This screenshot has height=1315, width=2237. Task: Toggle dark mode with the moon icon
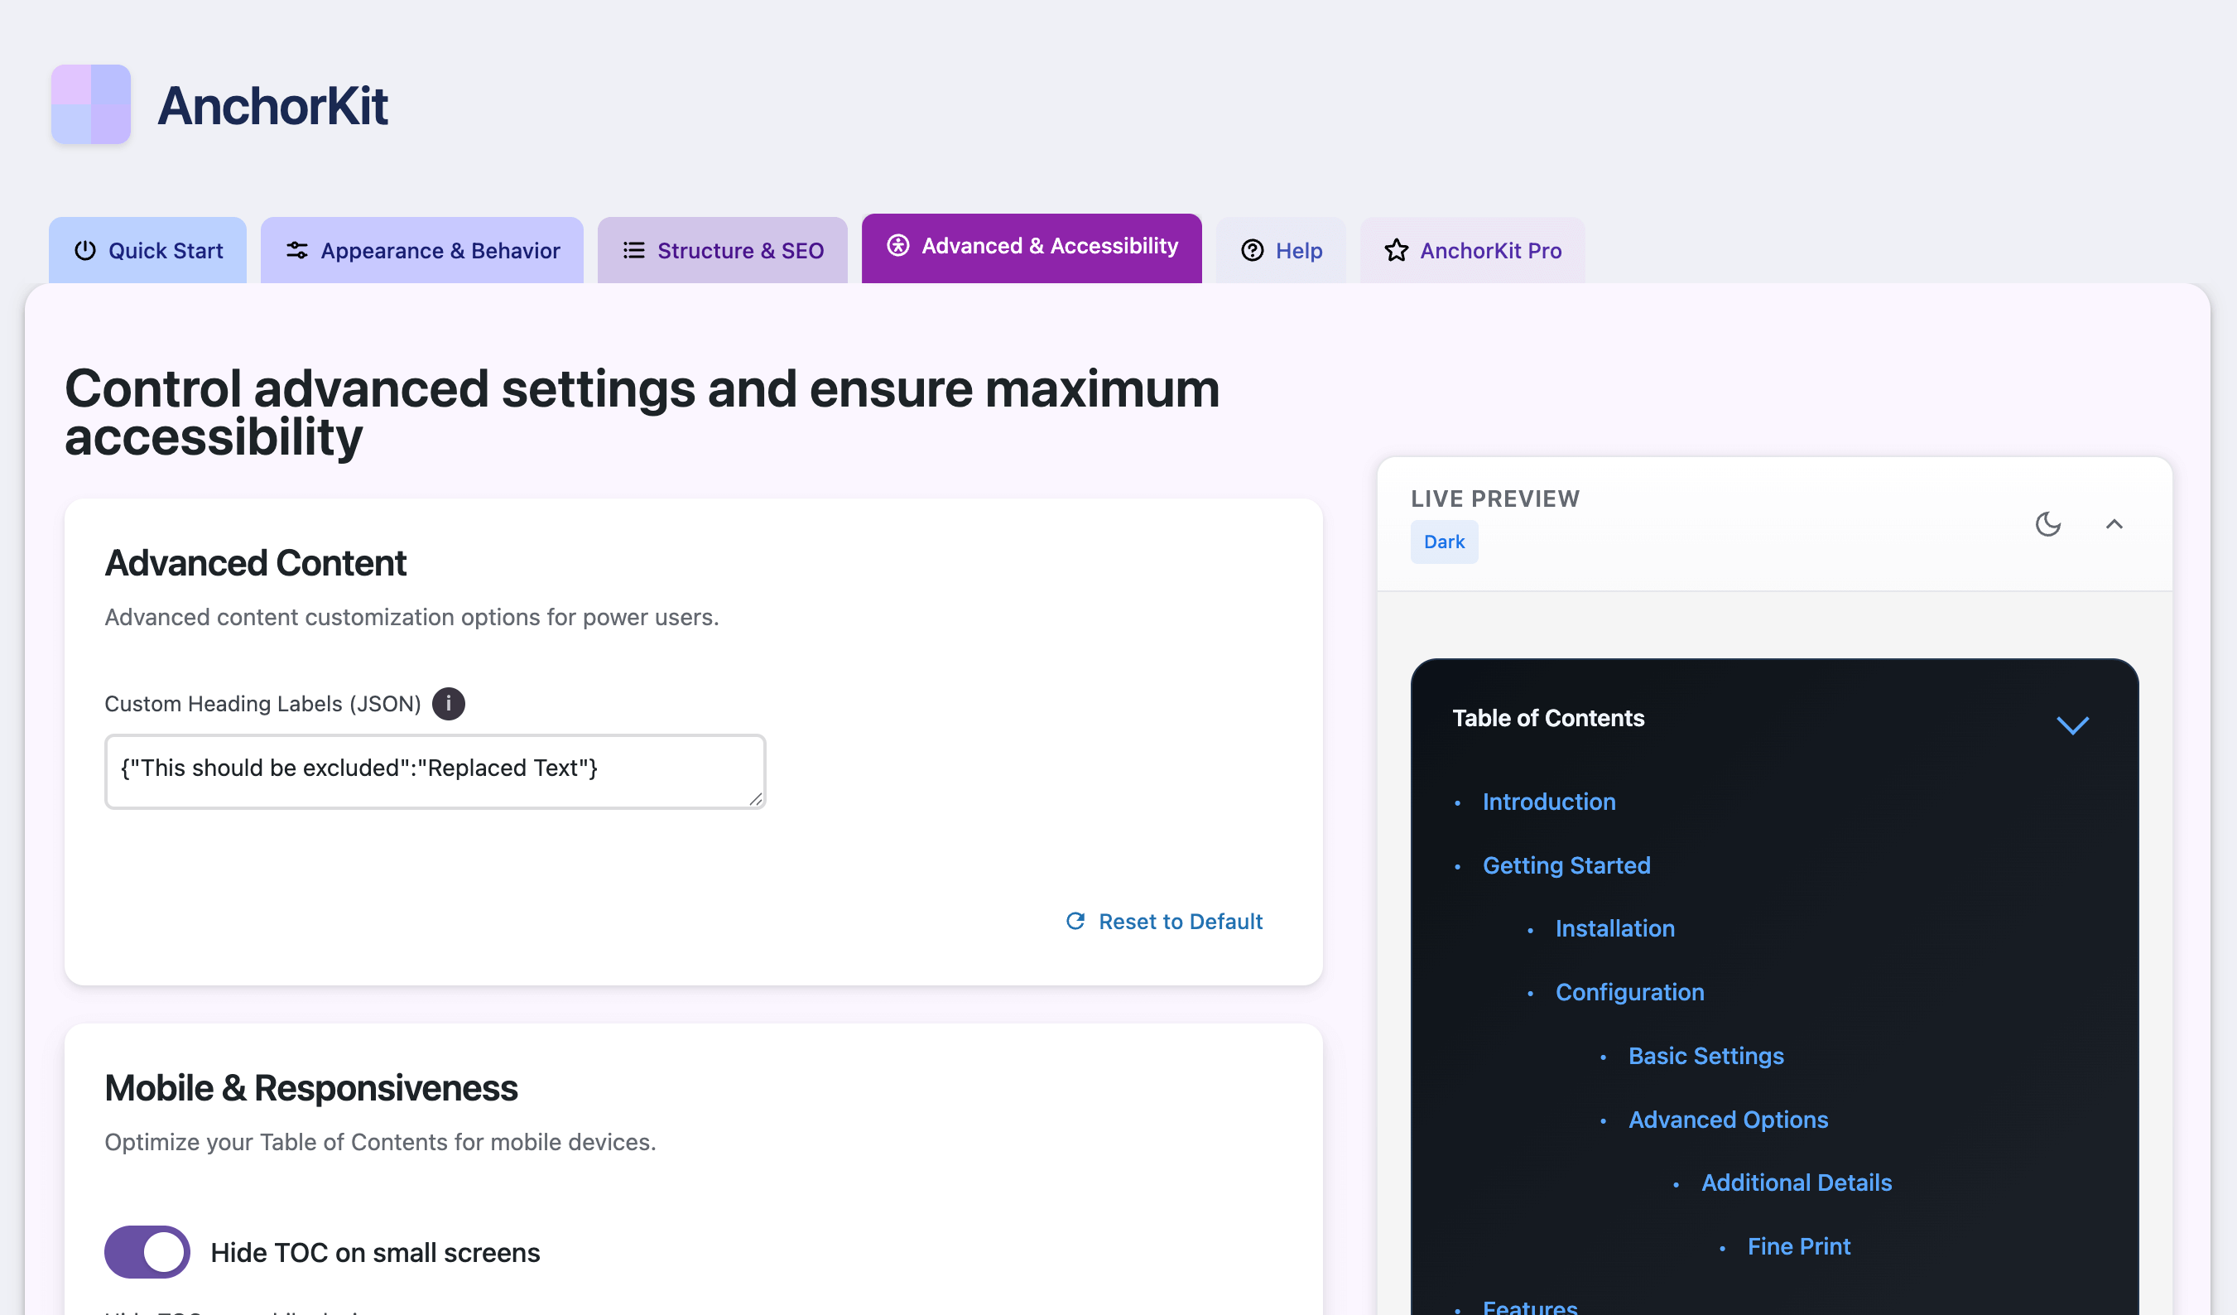pyautogui.click(x=2049, y=524)
